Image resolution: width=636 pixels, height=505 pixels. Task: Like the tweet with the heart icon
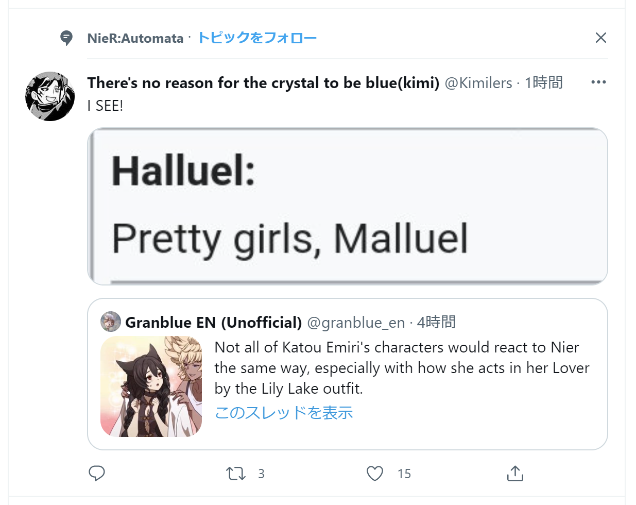375,473
